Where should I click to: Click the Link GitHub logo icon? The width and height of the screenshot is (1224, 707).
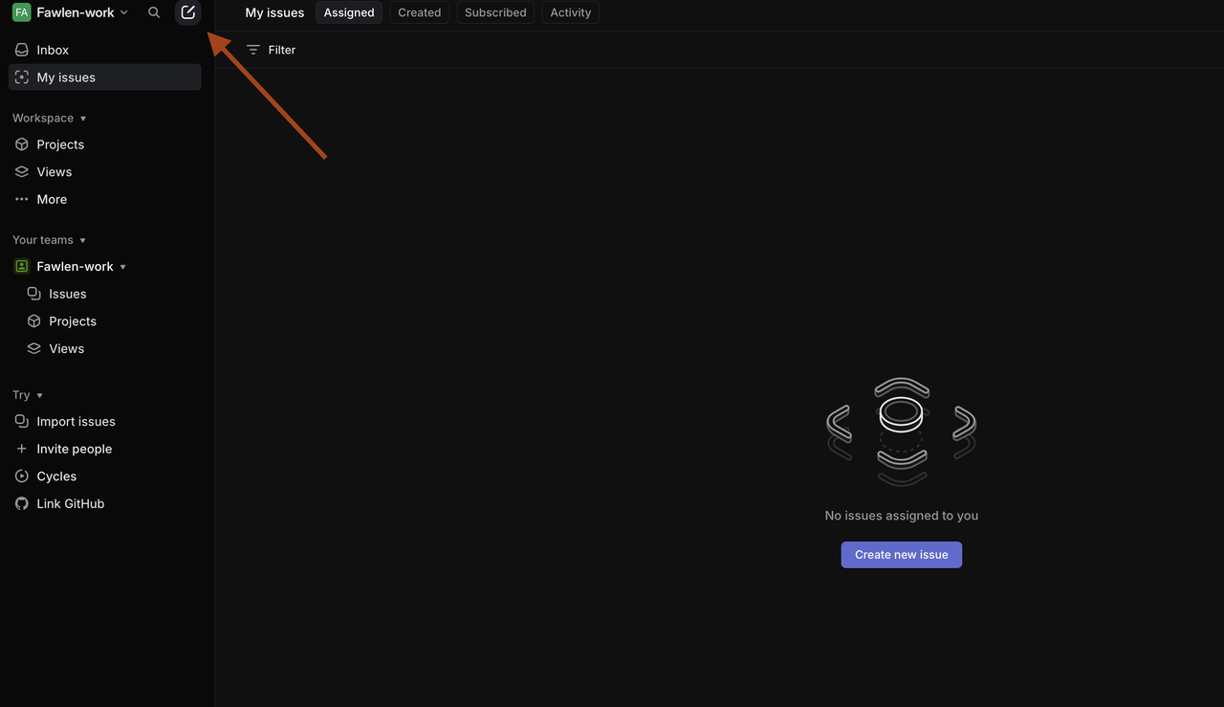coord(22,503)
